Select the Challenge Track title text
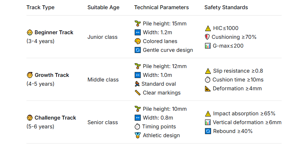 pos(55,118)
